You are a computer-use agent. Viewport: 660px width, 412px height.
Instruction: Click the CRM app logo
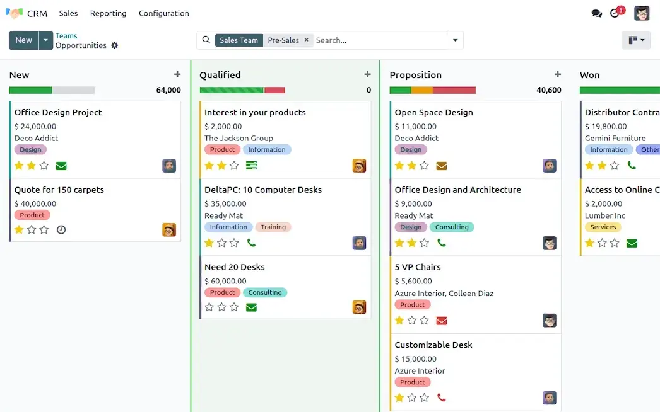click(x=14, y=13)
